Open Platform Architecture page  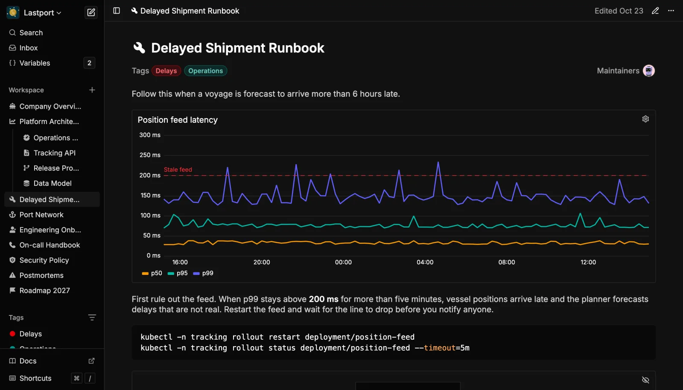point(52,121)
